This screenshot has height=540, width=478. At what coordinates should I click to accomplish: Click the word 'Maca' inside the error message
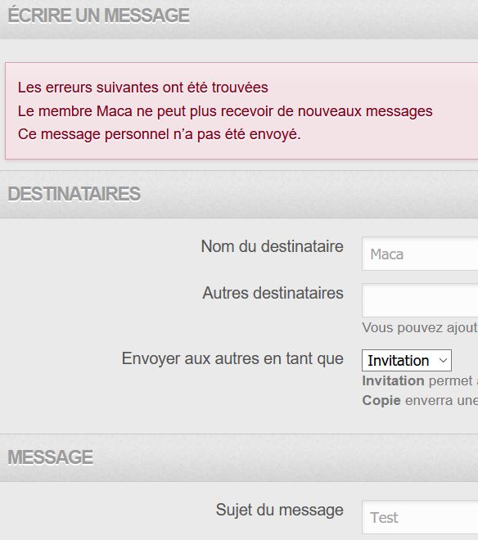pyautogui.click(x=115, y=111)
